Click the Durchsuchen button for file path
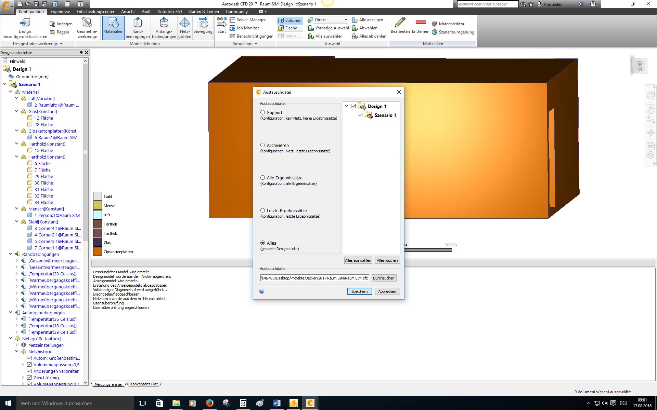This screenshot has width=657, height=410. coord(384,278)
